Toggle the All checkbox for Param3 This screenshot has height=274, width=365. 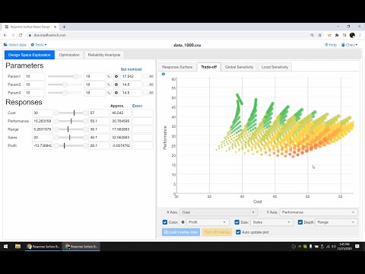(145, 93)
